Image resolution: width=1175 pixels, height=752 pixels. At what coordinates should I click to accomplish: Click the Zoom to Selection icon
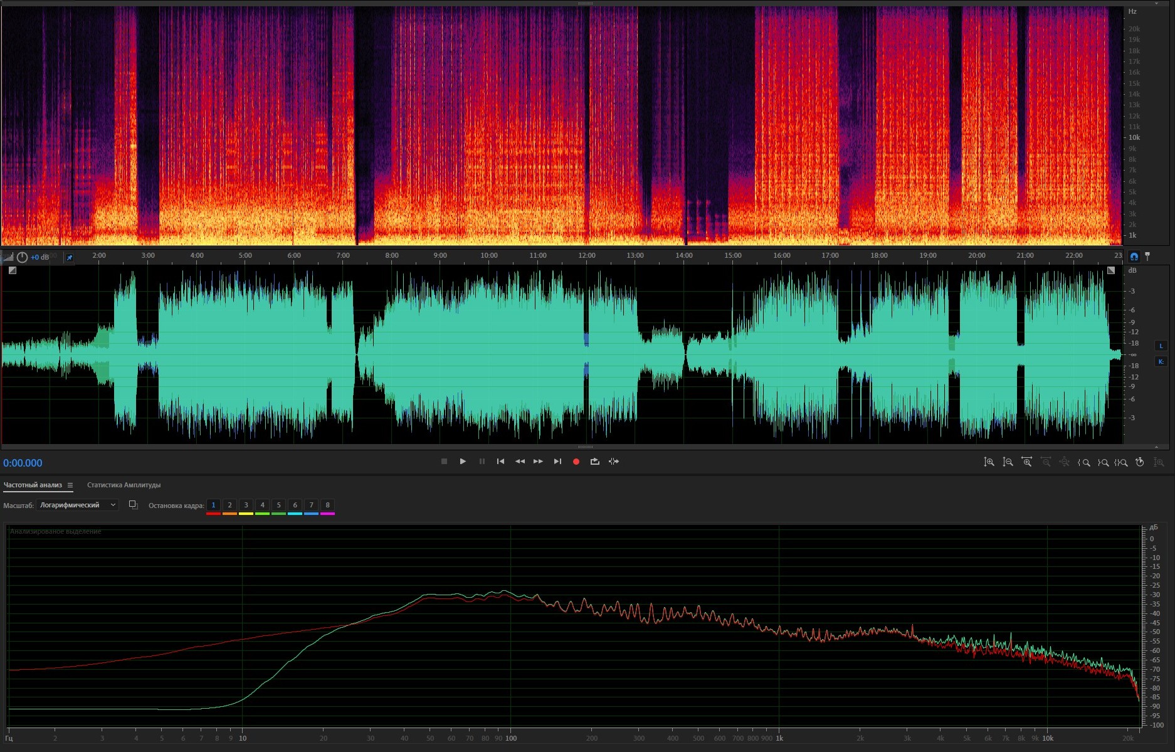(x=1121, y=462)
